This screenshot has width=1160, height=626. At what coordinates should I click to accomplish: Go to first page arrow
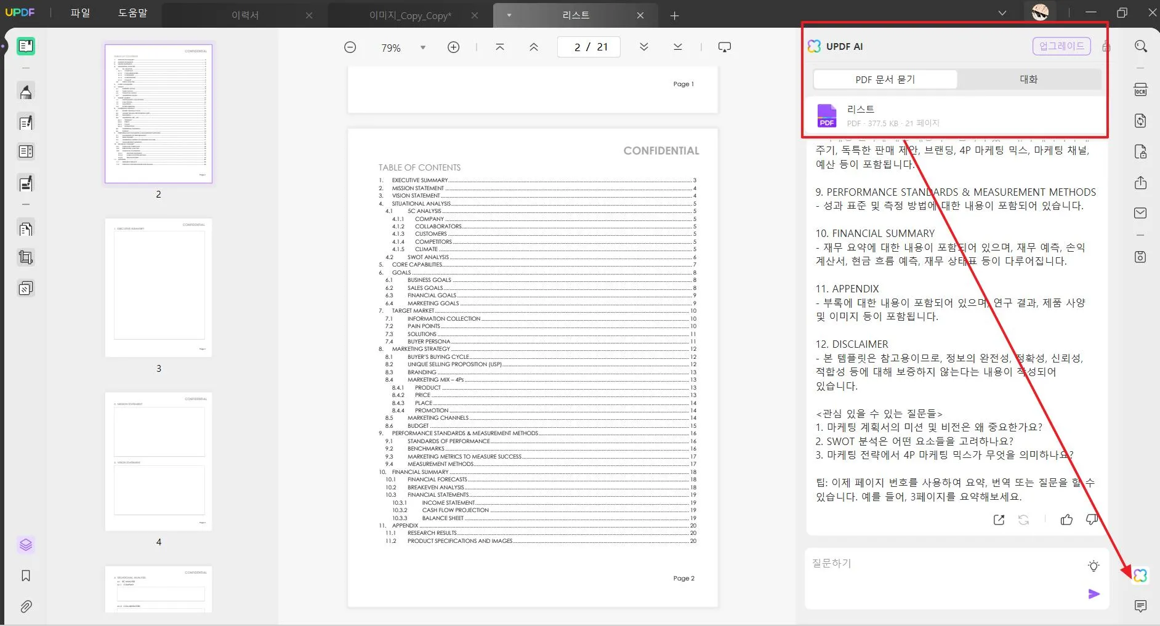[x=500, y=47]
